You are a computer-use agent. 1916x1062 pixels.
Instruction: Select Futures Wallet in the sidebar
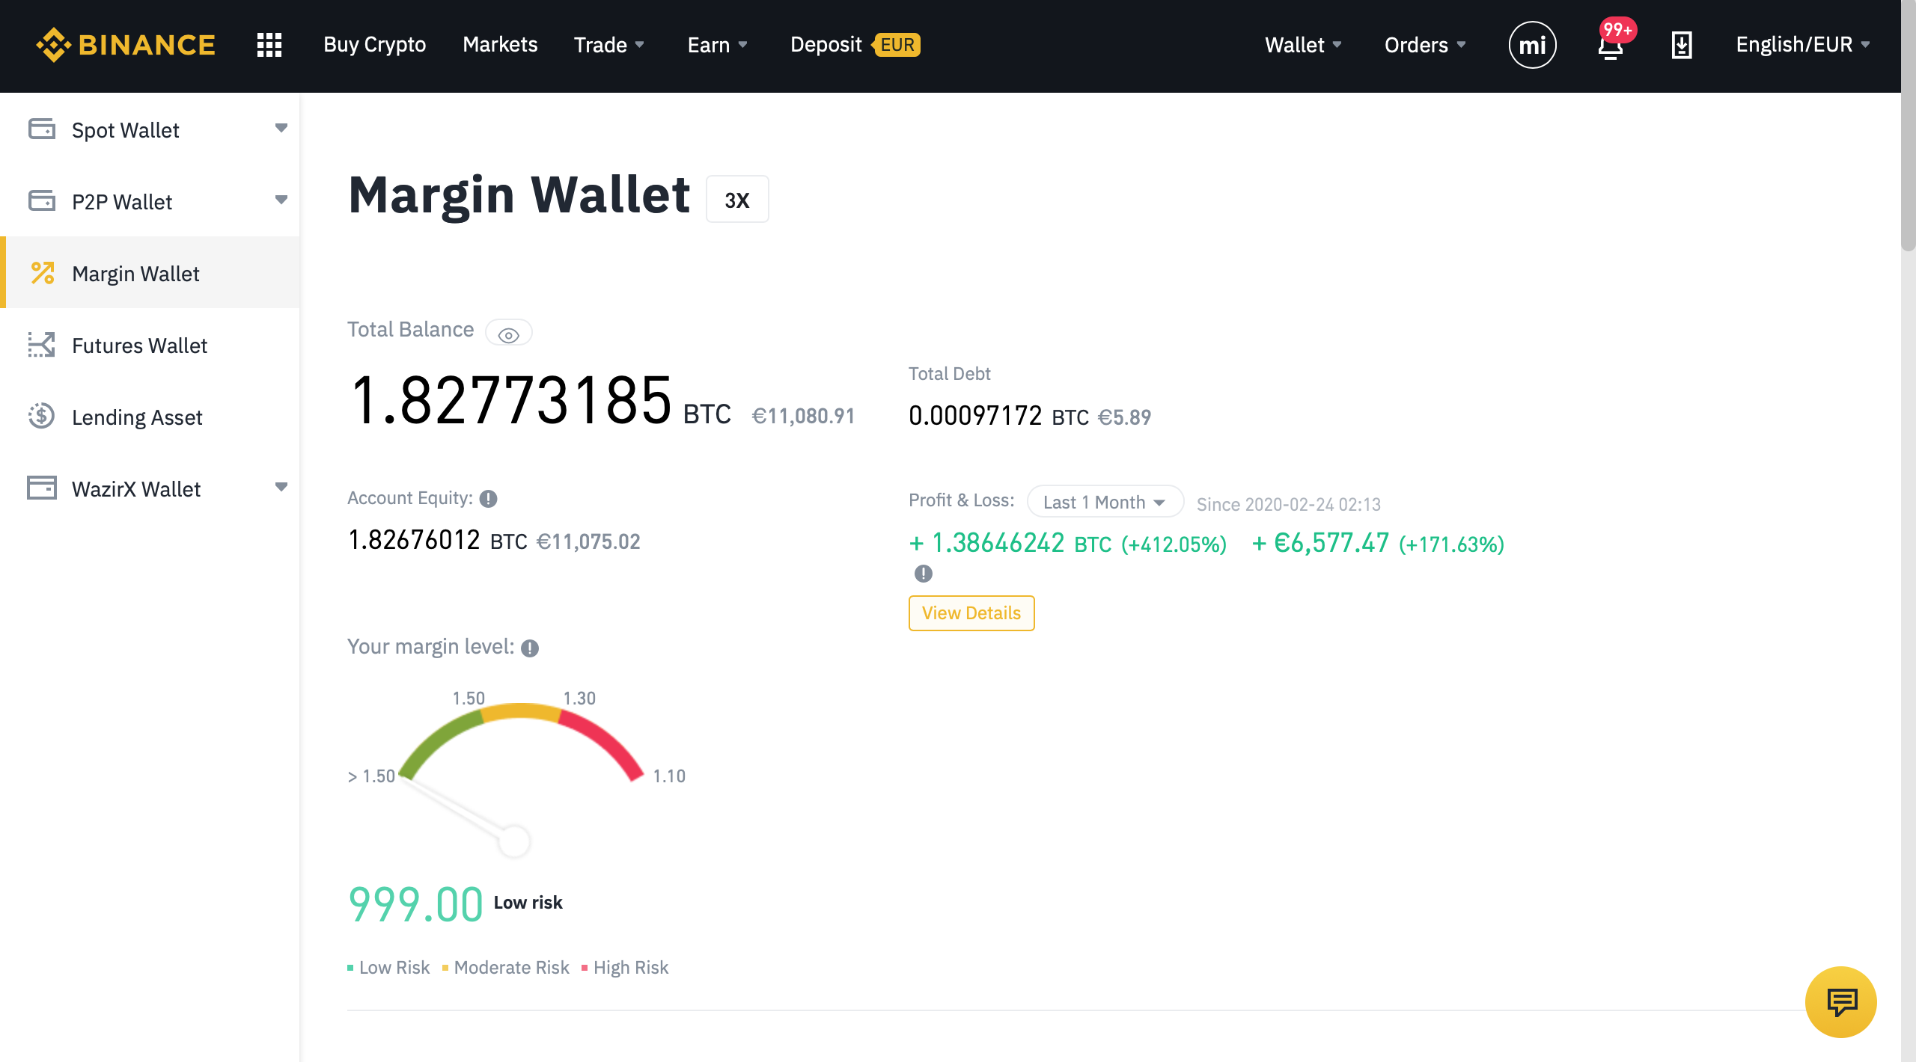(151, 344)
